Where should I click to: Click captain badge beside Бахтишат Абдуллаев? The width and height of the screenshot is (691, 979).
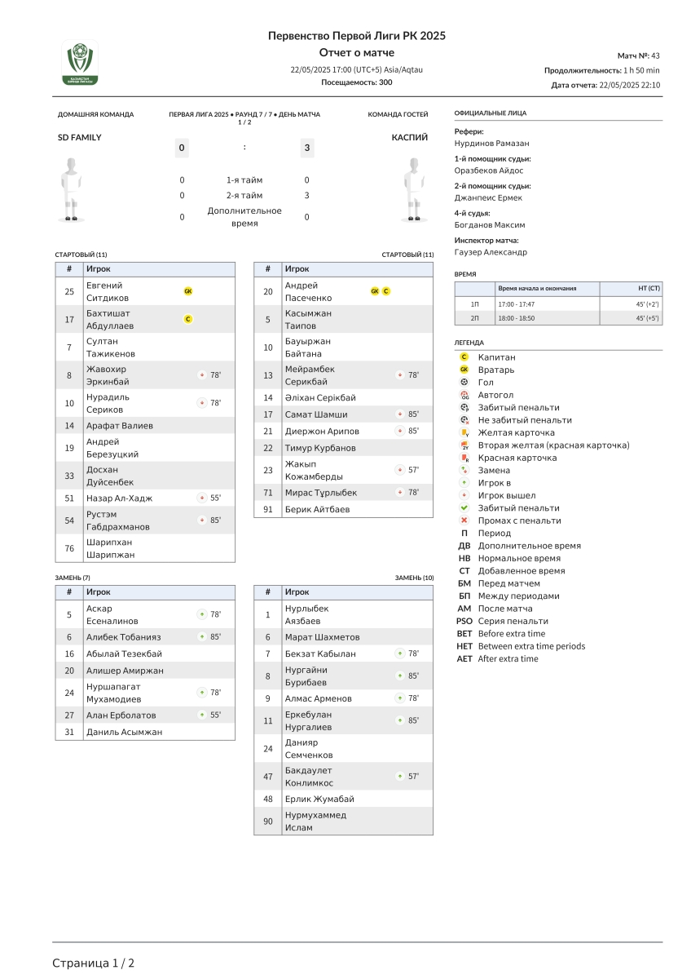[x=188, y=319]
